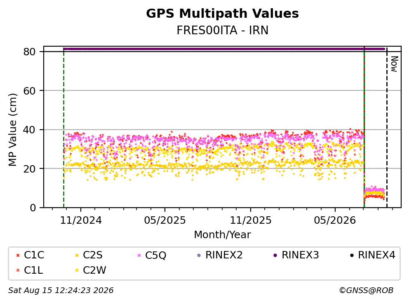Click the 05/2026 x-axis tick label
The image size is (409, 303).
tap(335, 220)
